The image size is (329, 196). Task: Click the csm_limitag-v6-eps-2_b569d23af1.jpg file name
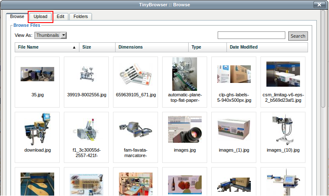pyautogui.click(x=283, y=98)
